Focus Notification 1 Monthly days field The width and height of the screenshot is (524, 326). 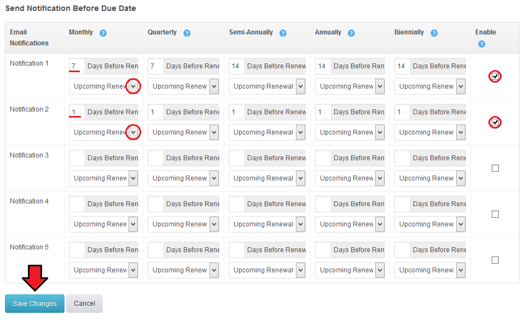click(x=77, y=66)
